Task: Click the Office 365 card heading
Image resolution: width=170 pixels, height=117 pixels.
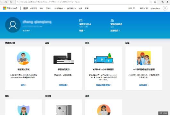Action: [103, 70]
